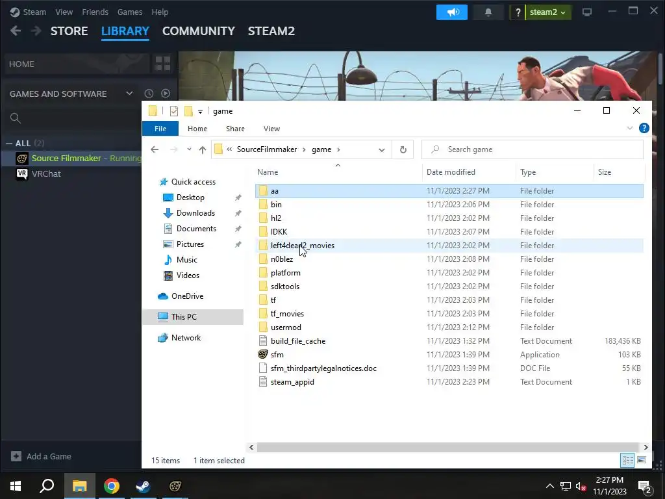Sort files by Size column

point(619,172)
